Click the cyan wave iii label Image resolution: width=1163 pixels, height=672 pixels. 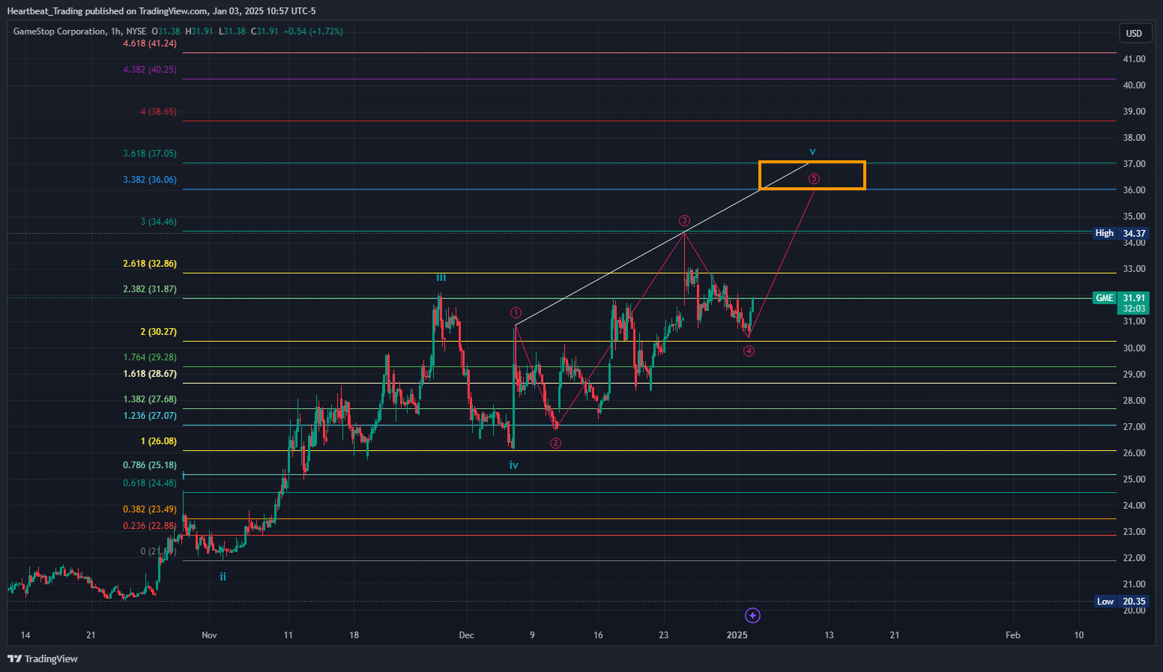coord(441,277)
